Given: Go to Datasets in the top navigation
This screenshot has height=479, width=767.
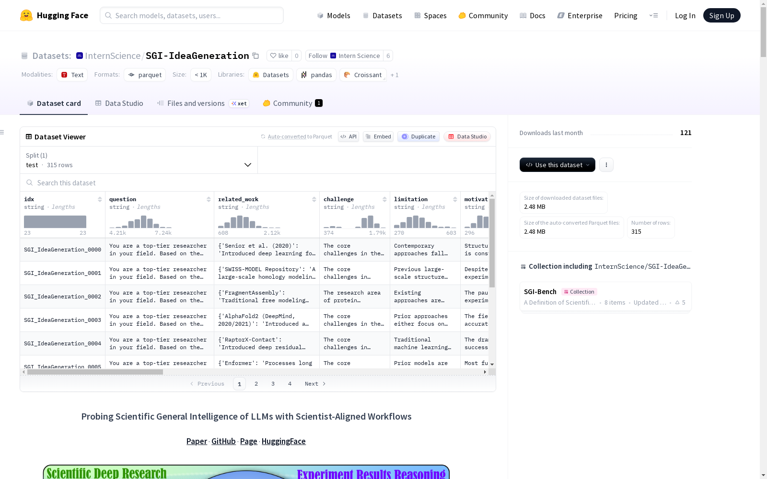Looking at the screenshot, I should pyautogui.click(x=382, y=15).
